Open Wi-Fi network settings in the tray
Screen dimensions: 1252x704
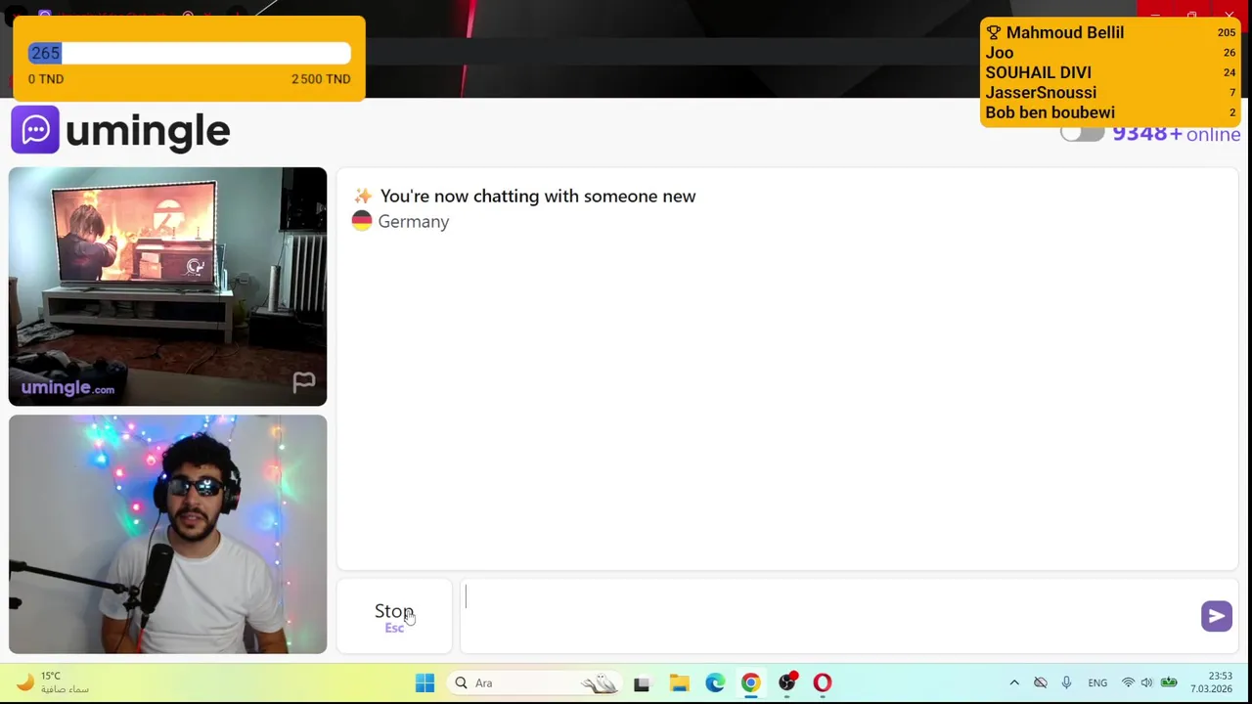1128,682
